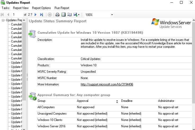Open the Report Options menu
This screenshot has height=130, width=195.
pyautogui.click(x=42, y=8)
